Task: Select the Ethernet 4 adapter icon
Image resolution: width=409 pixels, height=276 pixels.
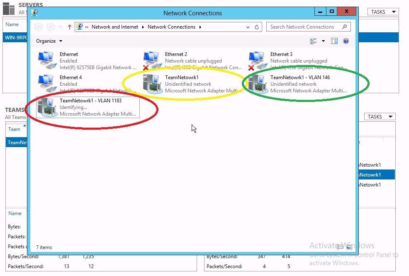Action: pos(47,83)
